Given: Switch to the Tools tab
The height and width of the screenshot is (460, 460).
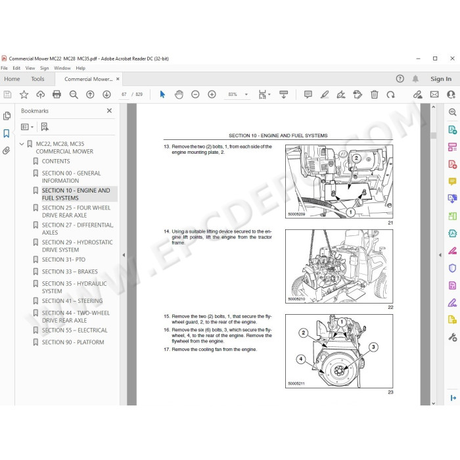Looking at the screenshot, I should point(37,79).
